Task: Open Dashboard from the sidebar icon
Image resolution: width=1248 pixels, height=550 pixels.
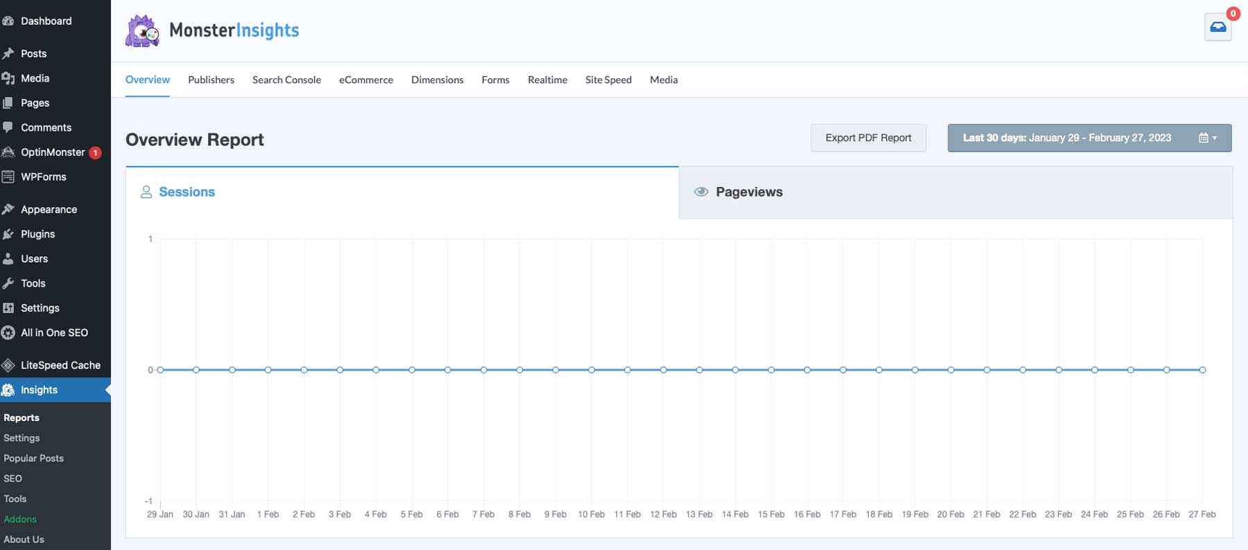Action: (8, 21)
